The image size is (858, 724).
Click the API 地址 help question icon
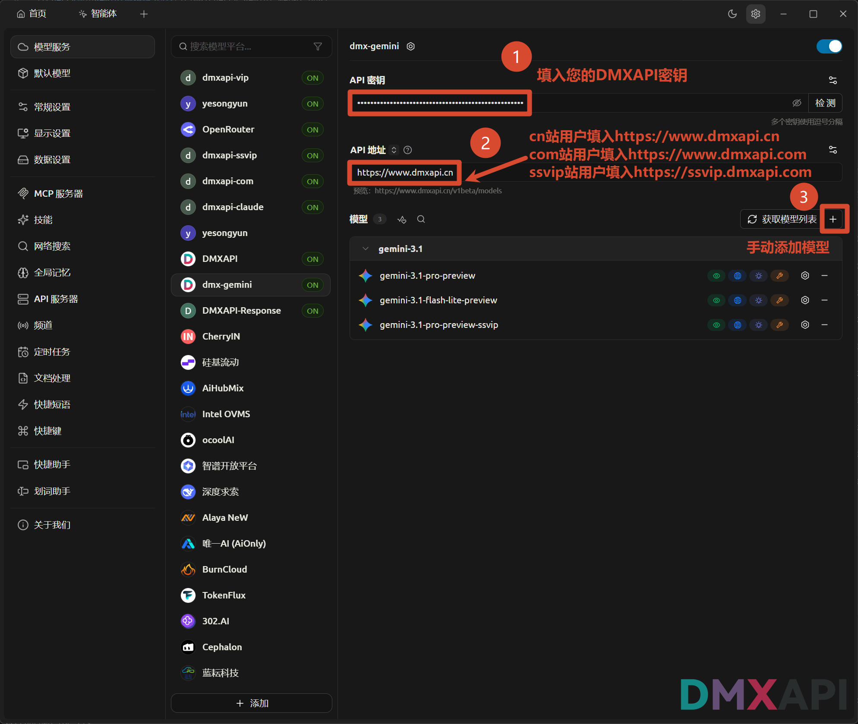tap(407, 150)
